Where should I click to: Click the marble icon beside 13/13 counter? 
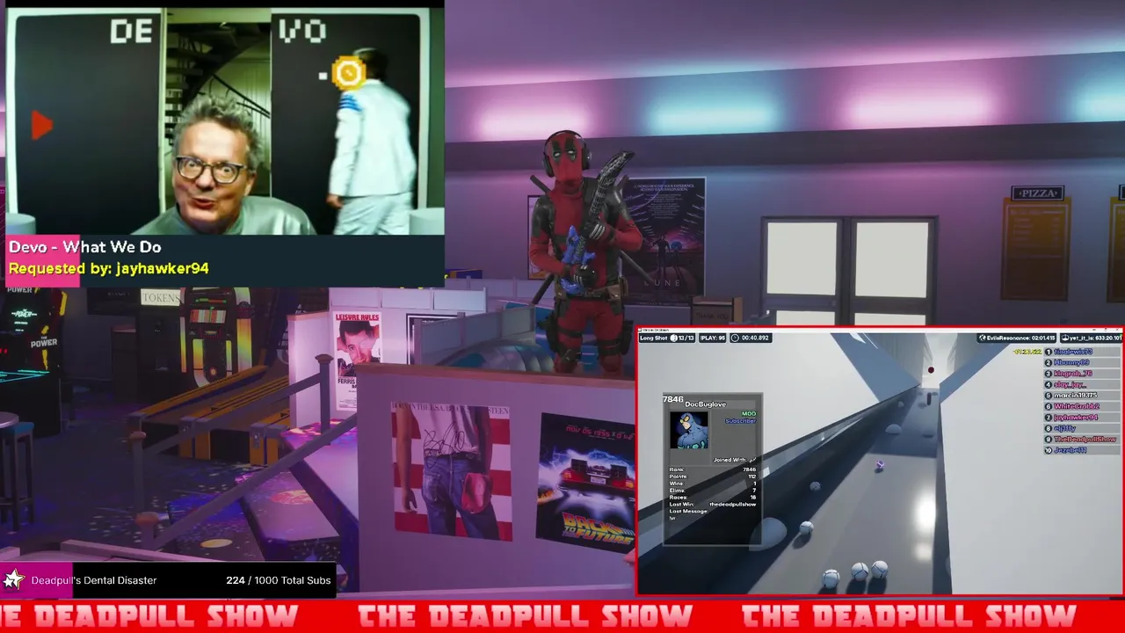point(673,338)
